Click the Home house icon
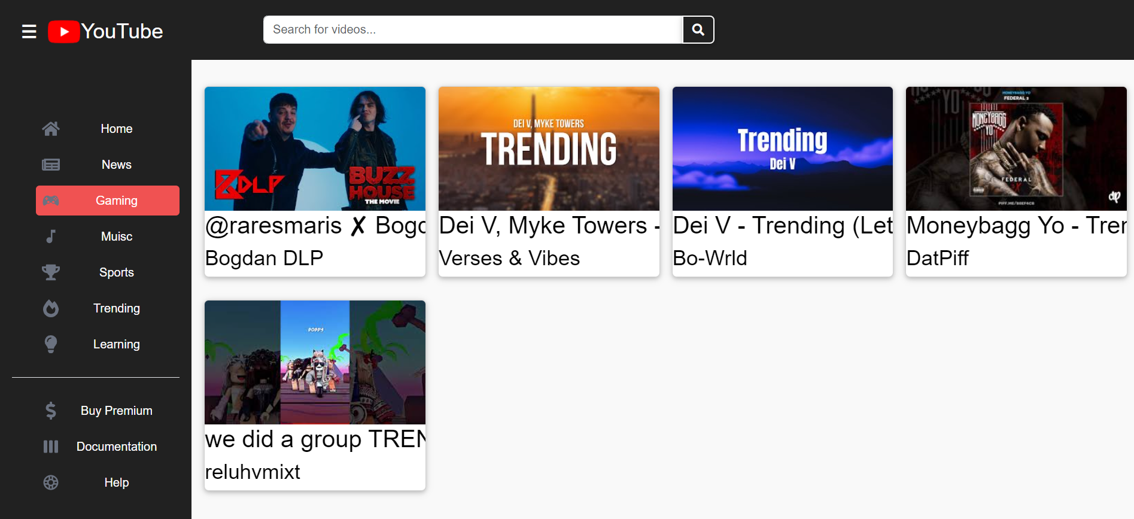Image resolution: width=1134 pixels, height=519 pixels. [51, 129]
